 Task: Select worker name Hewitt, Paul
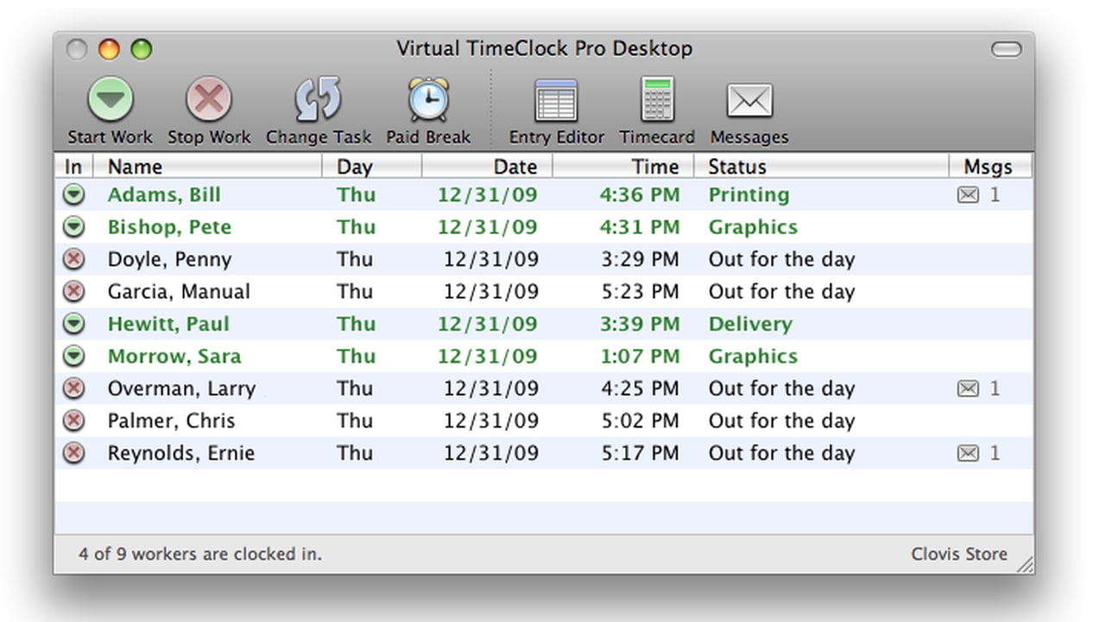pos(168,324)
